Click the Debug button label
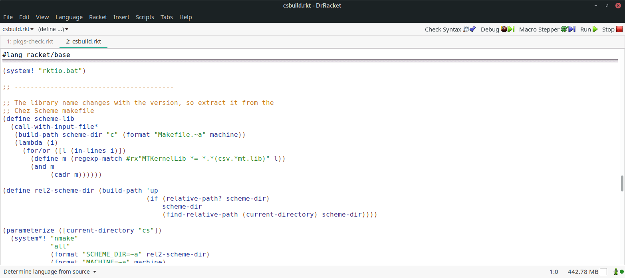Screen dimensions: 625x278 click(490, 29)
